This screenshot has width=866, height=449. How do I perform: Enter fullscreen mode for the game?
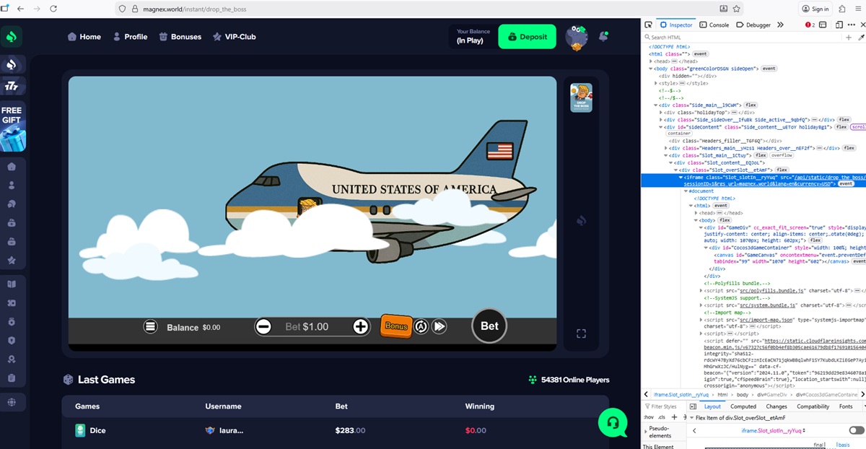coord(581,334)
